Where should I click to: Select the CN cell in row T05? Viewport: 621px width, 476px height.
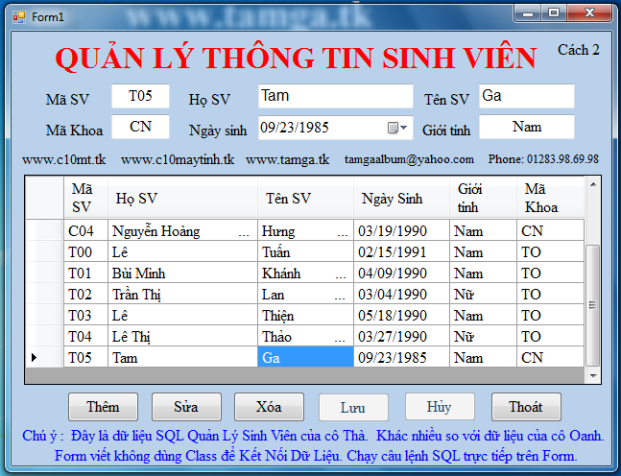(x=551, y=357)
